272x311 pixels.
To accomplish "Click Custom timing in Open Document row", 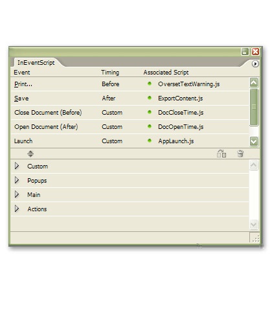I will pos(112,127).
